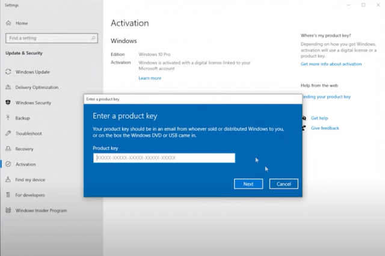Focus the Find a setting search box
Image resolution: width=385 pixels, height=256 pixels.
tap(48, 38)
